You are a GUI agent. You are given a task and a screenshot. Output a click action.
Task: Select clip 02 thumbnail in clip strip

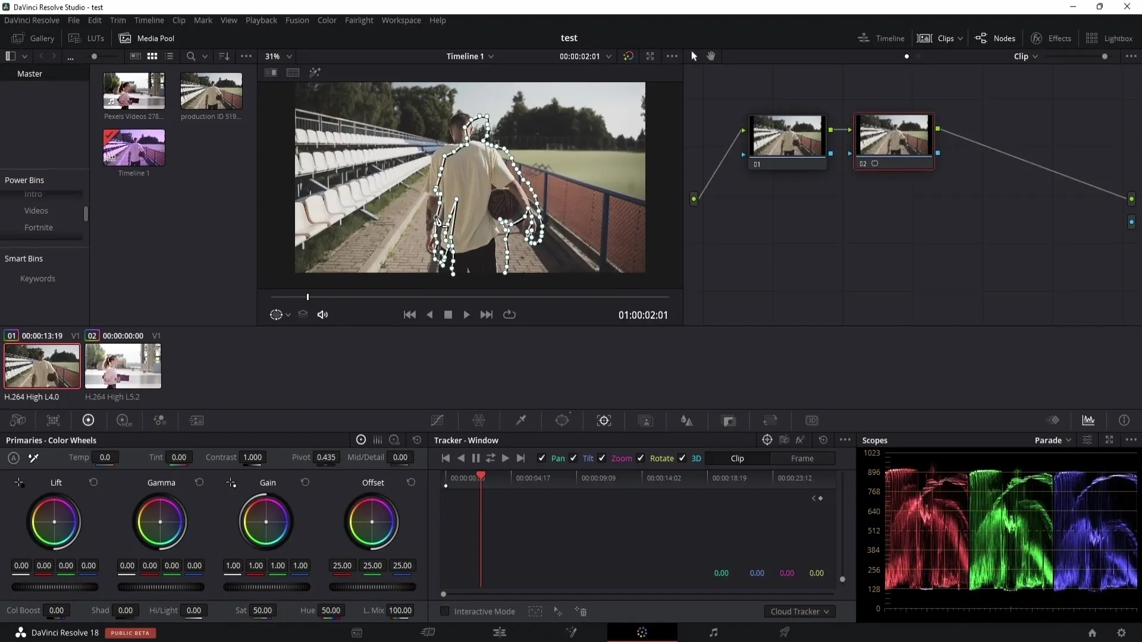pos(123,366)
